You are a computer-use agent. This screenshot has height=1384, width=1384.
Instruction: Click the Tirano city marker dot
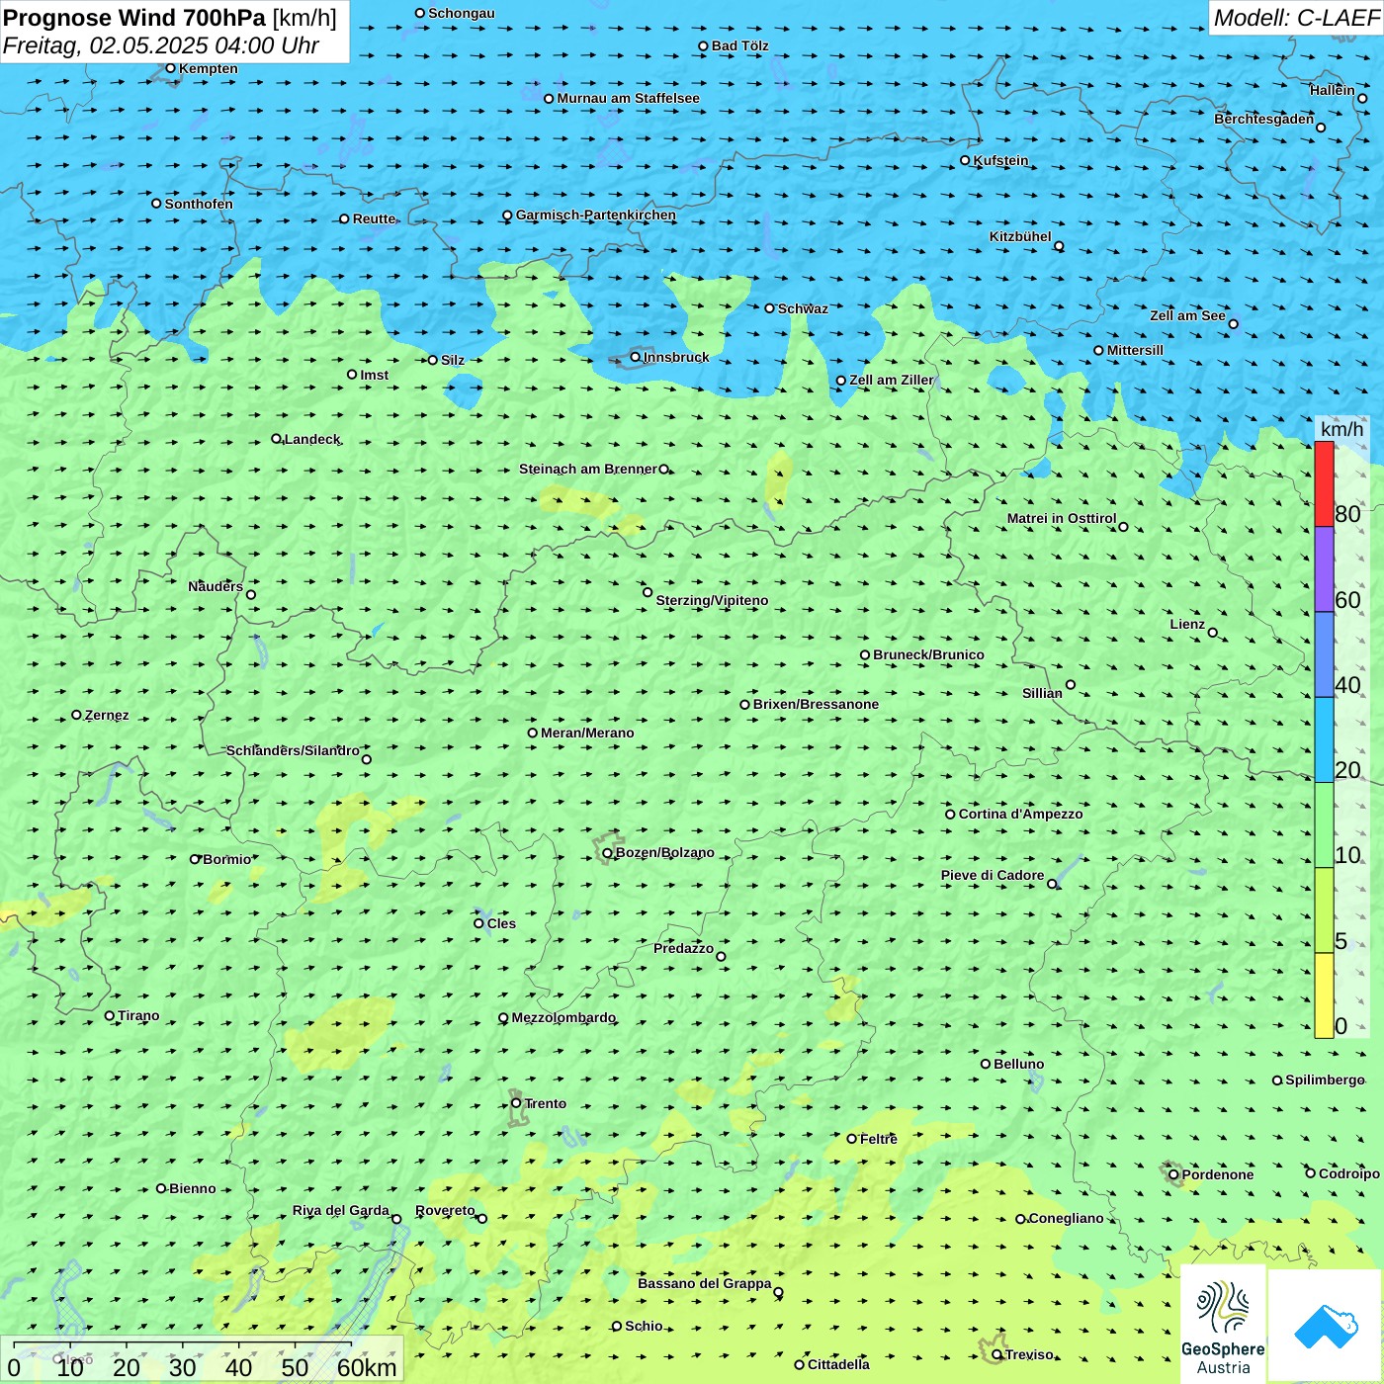[x=110, y=1015]
